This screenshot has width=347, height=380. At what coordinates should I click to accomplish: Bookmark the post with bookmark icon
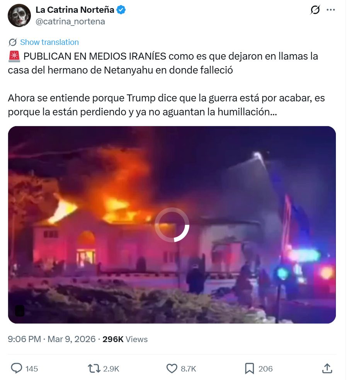(x=250, y=368)
